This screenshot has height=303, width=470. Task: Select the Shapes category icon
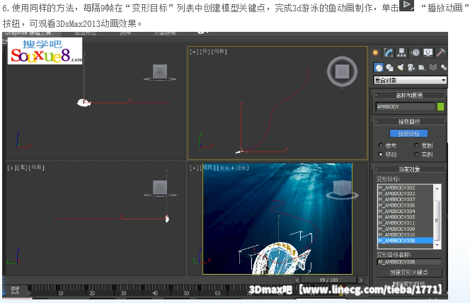[390, 68]
